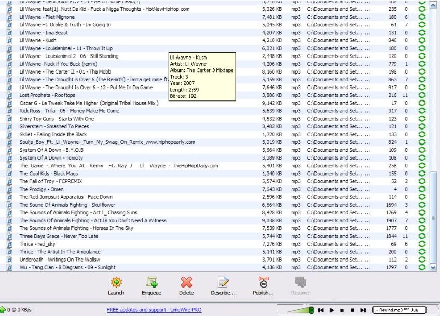This screenshot has height=316, width=440.
Task: Click the music file icon beside Skillet track
Action: 9,135
